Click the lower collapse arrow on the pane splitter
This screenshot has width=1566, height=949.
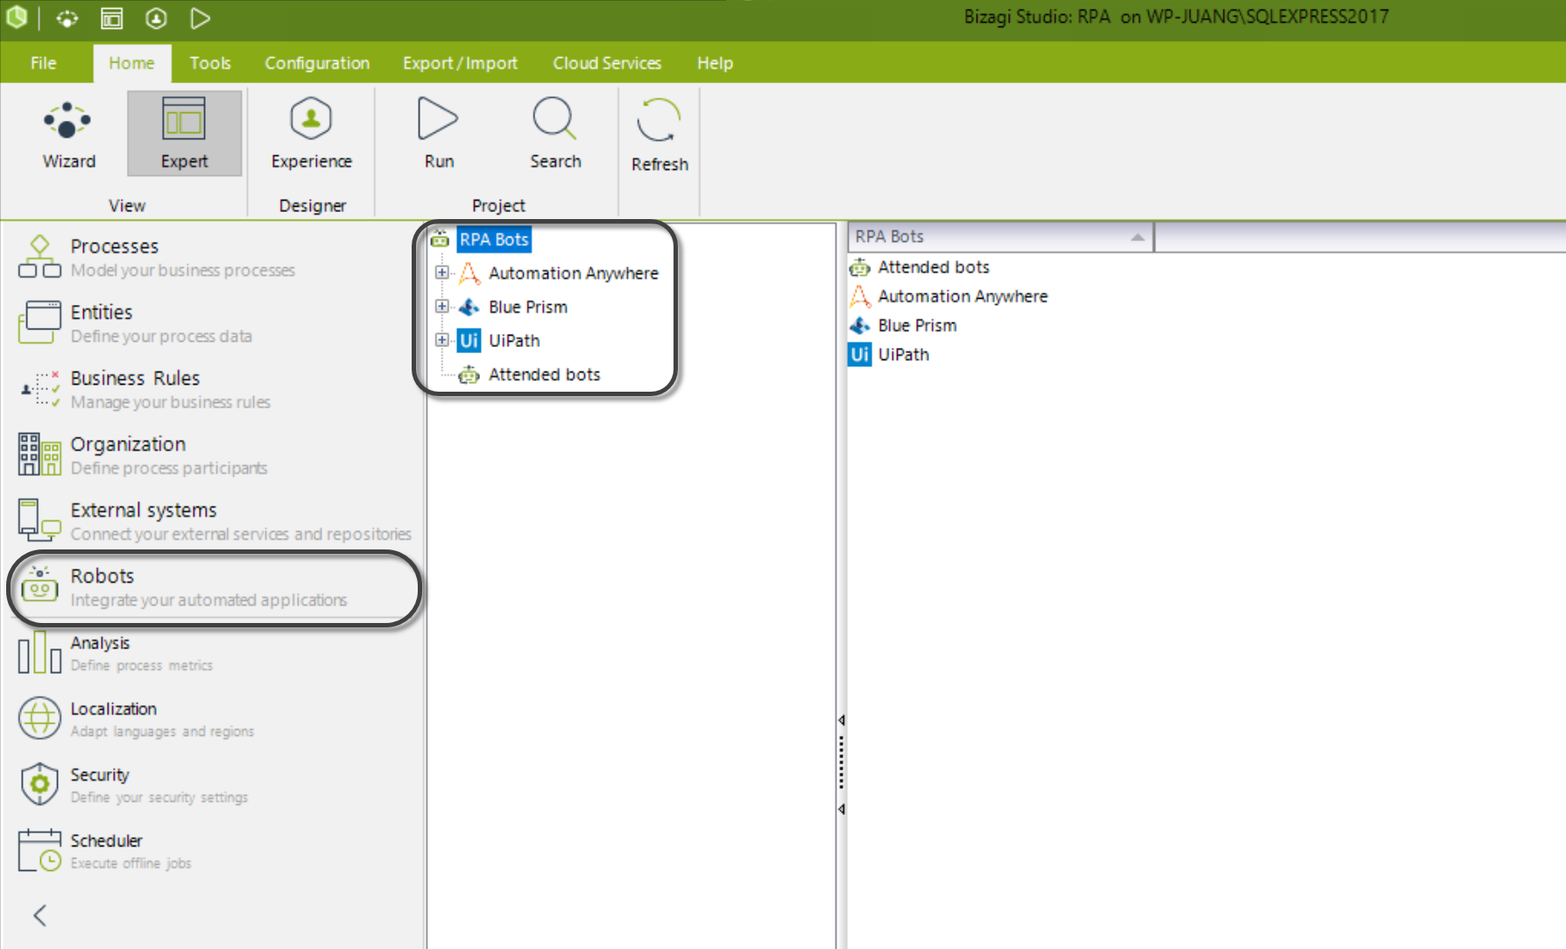pos(842,809)
